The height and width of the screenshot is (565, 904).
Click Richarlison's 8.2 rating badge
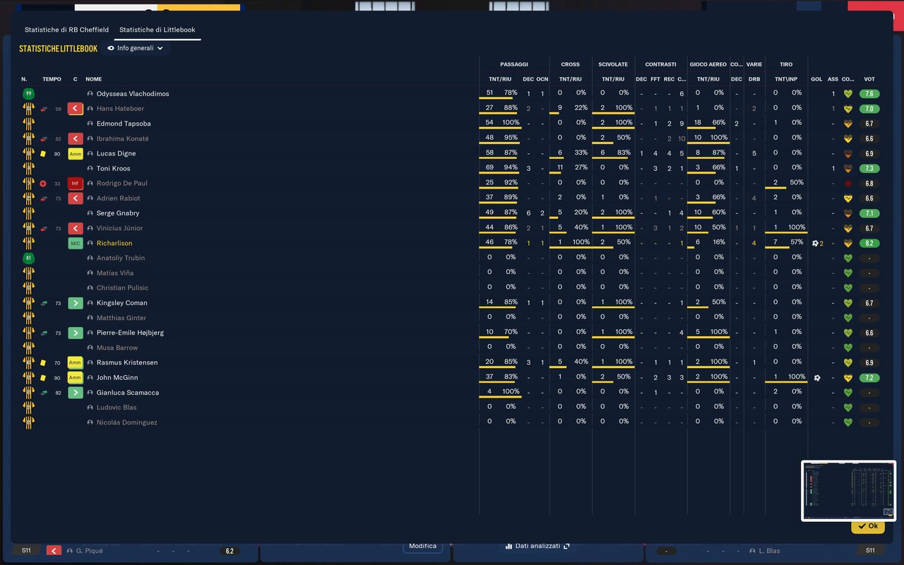click(869, 244)
